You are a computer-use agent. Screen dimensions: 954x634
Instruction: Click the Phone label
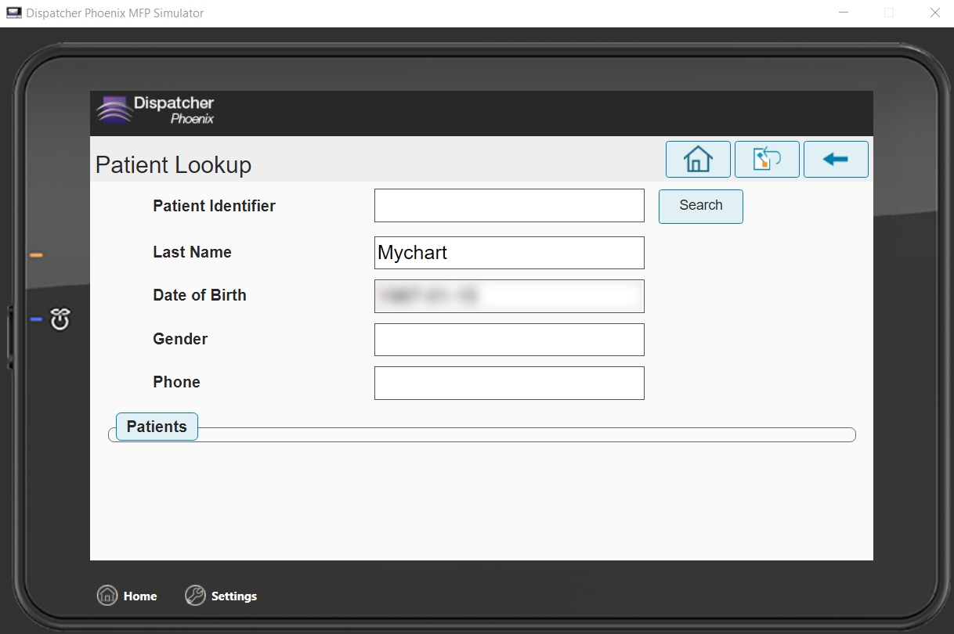click(176, 382)
